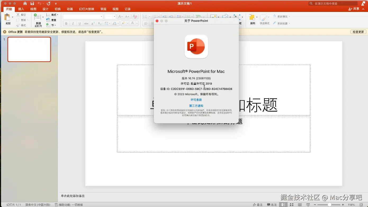368x207 pixels.
Task: Toggle superscript X² formatting
Action: (93, 24)
